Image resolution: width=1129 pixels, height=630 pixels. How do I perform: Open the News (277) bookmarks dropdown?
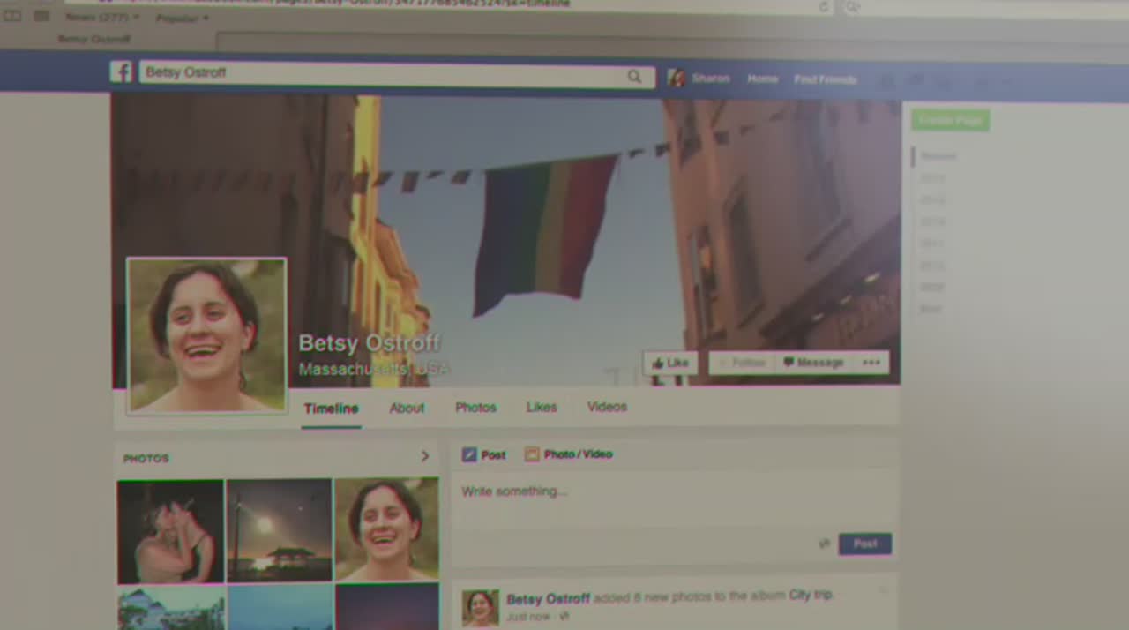pyautogui.click(x=101, y=17)
